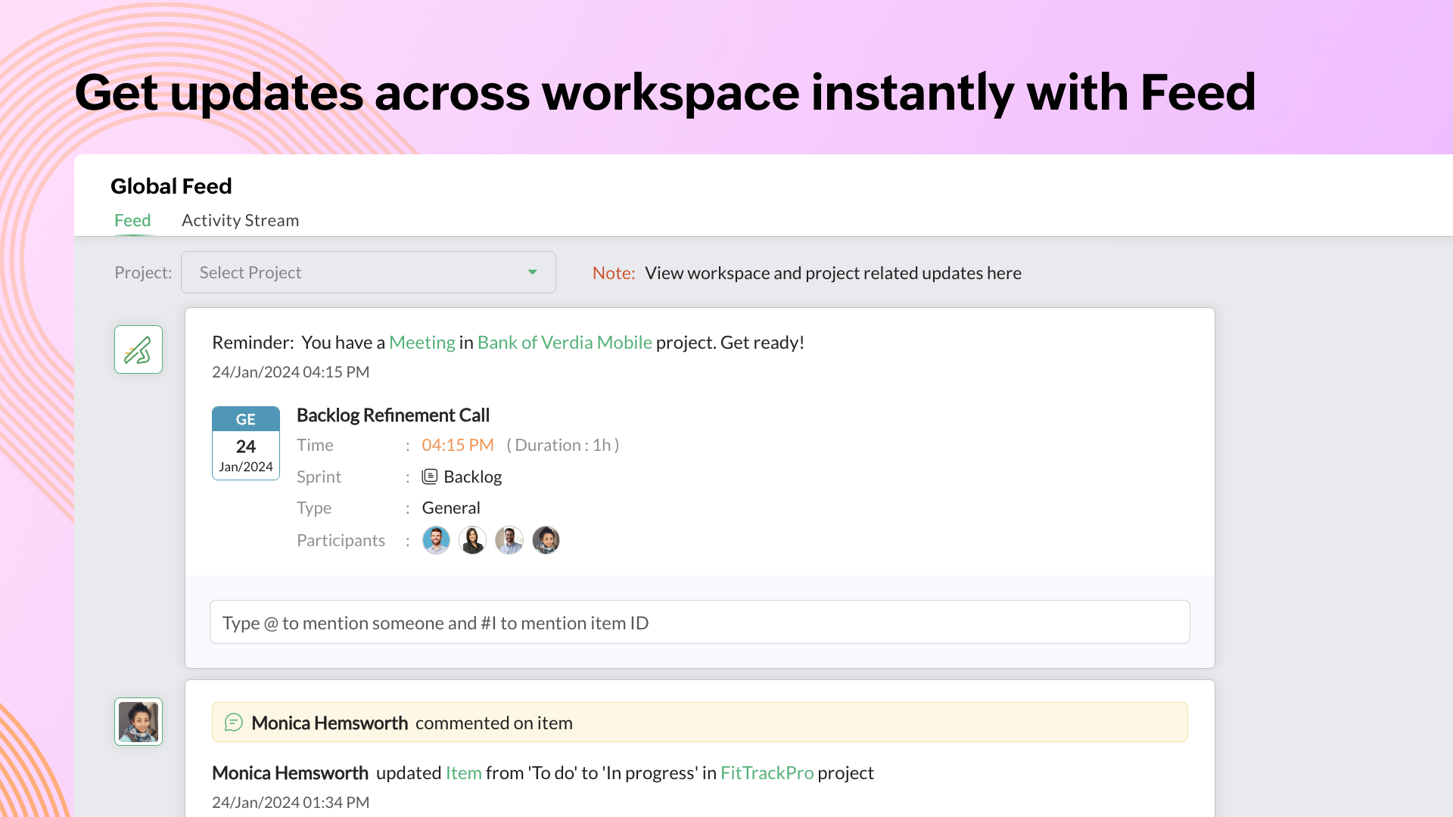Open the Bank of Verdia Mobile project link
The image size is (1453, 817).
click(x=565, y=343)
